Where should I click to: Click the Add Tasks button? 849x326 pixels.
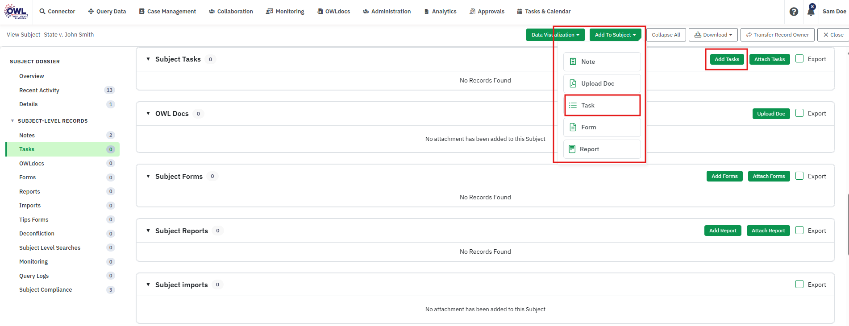[727, 59]
